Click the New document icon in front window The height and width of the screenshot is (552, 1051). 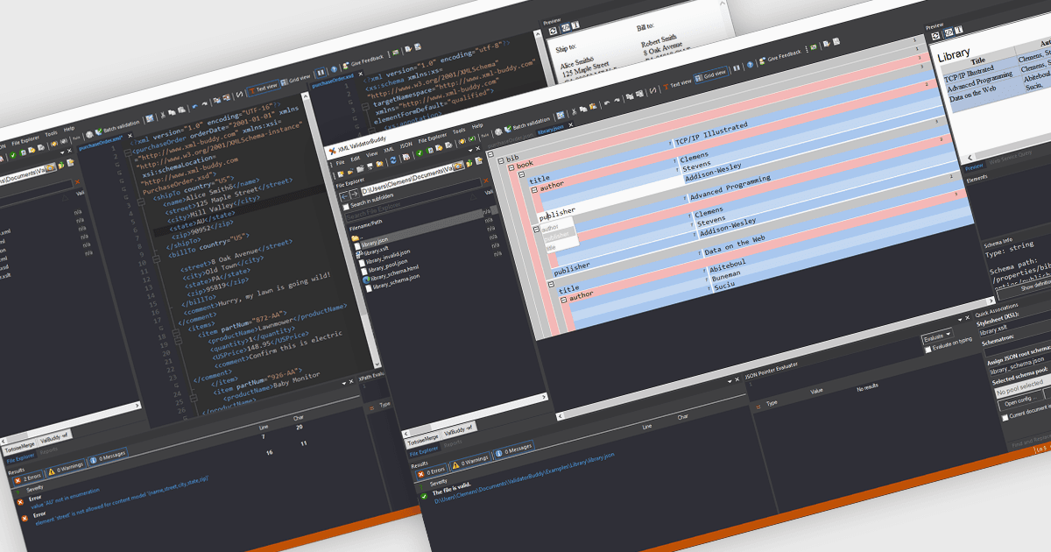[341, 173]
